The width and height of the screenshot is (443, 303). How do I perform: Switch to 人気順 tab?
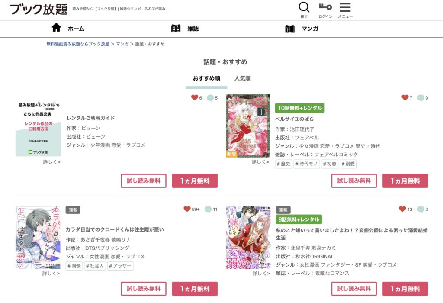pyautogui.click(x=242, y=78)
